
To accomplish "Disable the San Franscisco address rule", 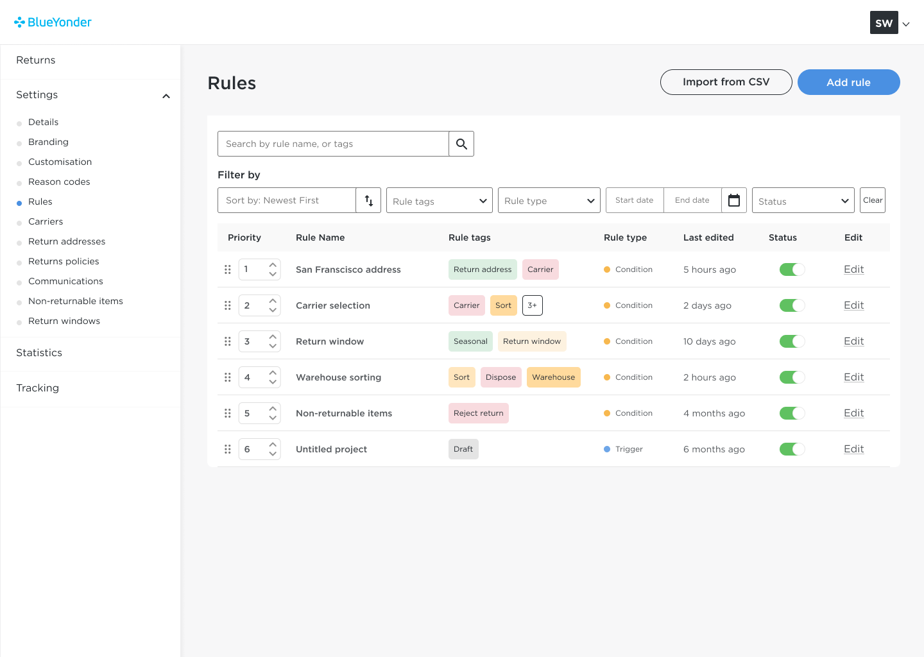I will 792,269.
